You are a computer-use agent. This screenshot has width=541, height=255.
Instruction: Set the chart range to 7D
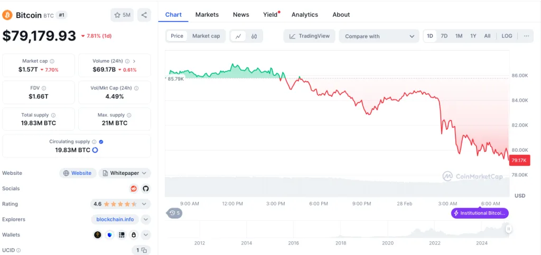[x=444, y=36]
